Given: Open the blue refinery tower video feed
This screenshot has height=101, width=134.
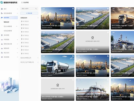Looking at the screenshot, I should 122,42.
